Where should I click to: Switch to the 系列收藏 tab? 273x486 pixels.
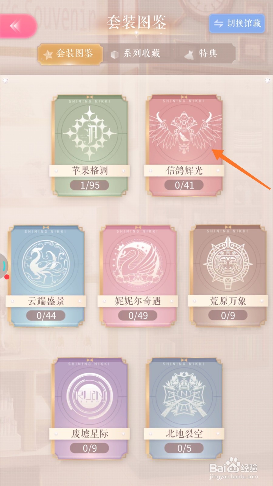coord(136,54)
